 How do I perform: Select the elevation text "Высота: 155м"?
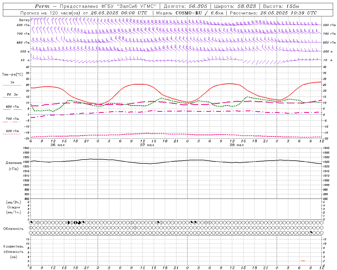pyautogui.click(x=281, y=6)
